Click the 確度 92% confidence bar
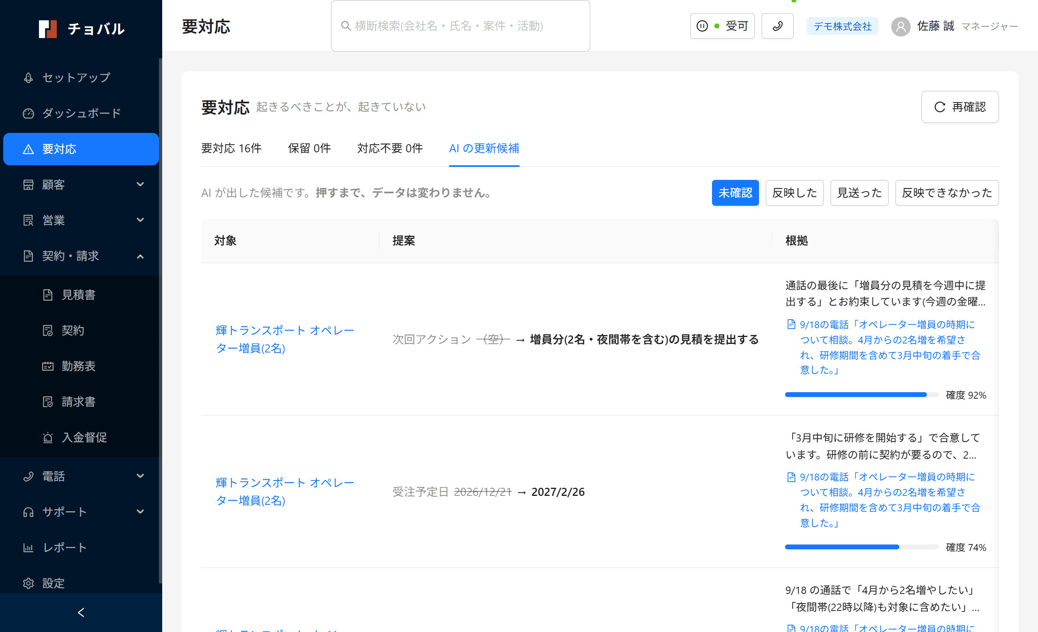 click(862, 395)
